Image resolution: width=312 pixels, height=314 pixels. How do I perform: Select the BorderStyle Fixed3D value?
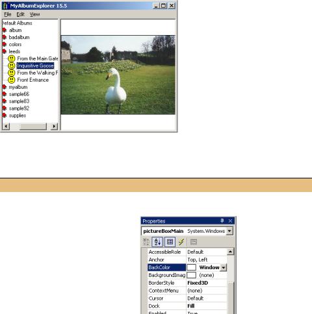click(x=198, y=283)
